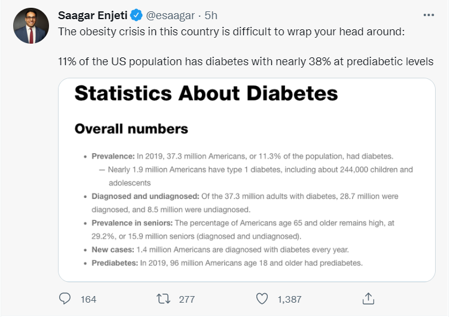Open the Statistics About Diabetes image
Image resolution: width=453 pixels, height=317 pixels.
[x=247, y=180]
